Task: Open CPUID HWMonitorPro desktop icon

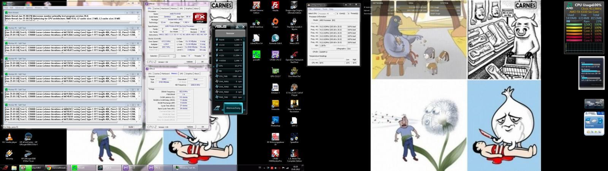Action: [x=275, y=155]
